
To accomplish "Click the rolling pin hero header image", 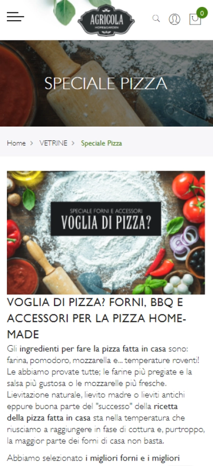I will pos(107,83).
